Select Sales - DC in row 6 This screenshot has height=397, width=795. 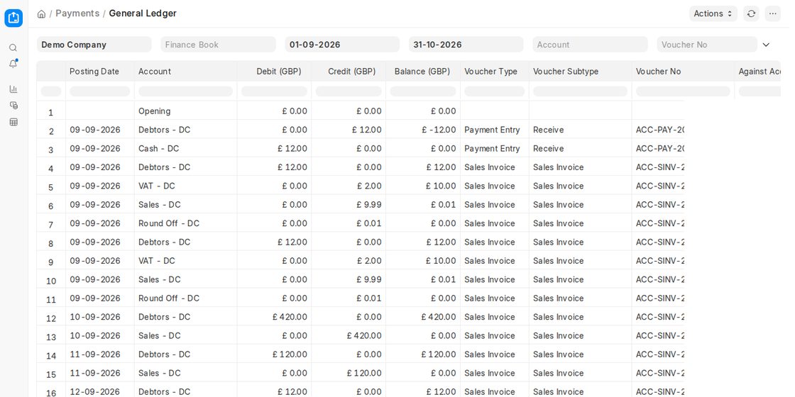tap(185, 205)
